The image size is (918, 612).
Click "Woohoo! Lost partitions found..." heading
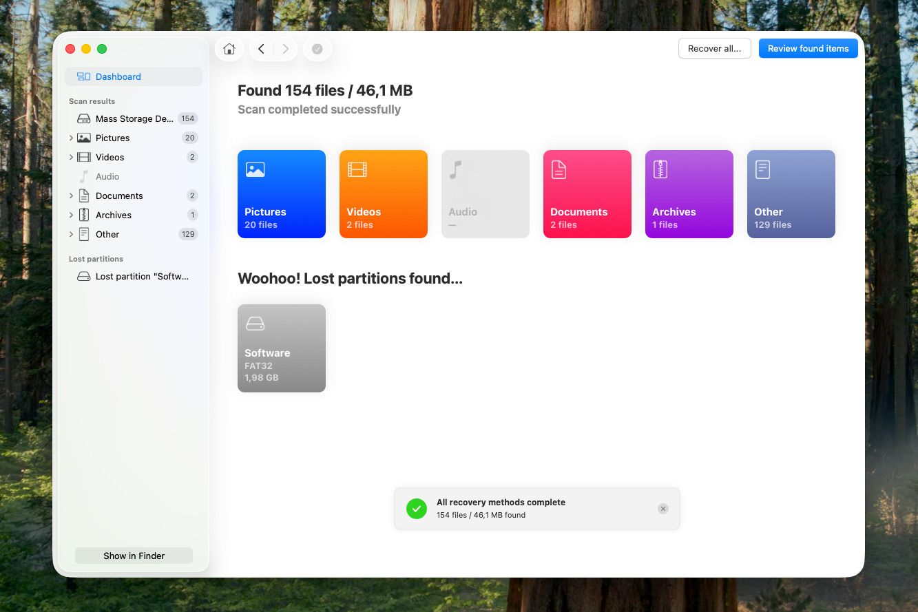tap(350, 279)
